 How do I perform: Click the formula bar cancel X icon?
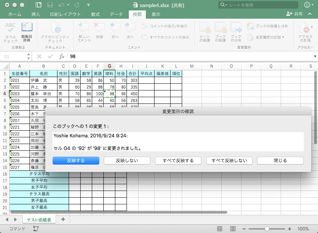(39, 57)
